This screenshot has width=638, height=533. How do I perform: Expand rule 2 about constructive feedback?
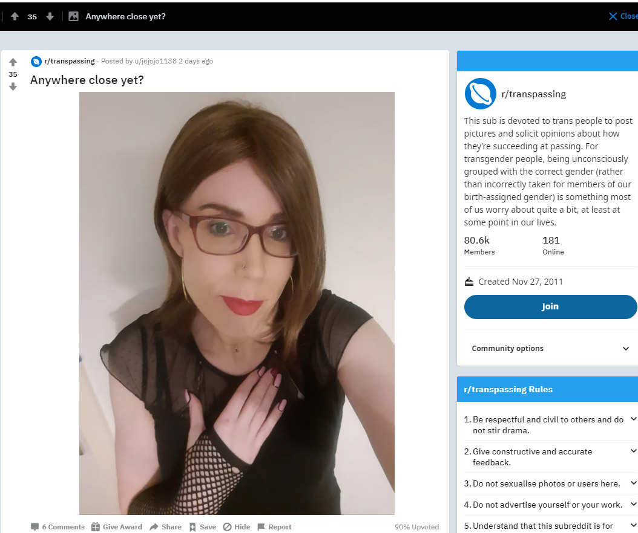pyautogui.click(x=550, y=457)
